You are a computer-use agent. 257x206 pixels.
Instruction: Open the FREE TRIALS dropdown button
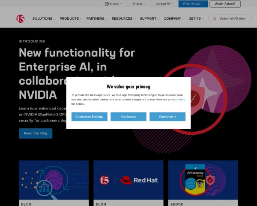pyautogui.click(x=193, y=4)
